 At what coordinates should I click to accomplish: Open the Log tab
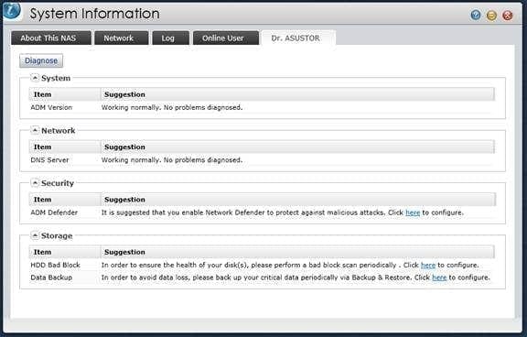tap(171, 38)
